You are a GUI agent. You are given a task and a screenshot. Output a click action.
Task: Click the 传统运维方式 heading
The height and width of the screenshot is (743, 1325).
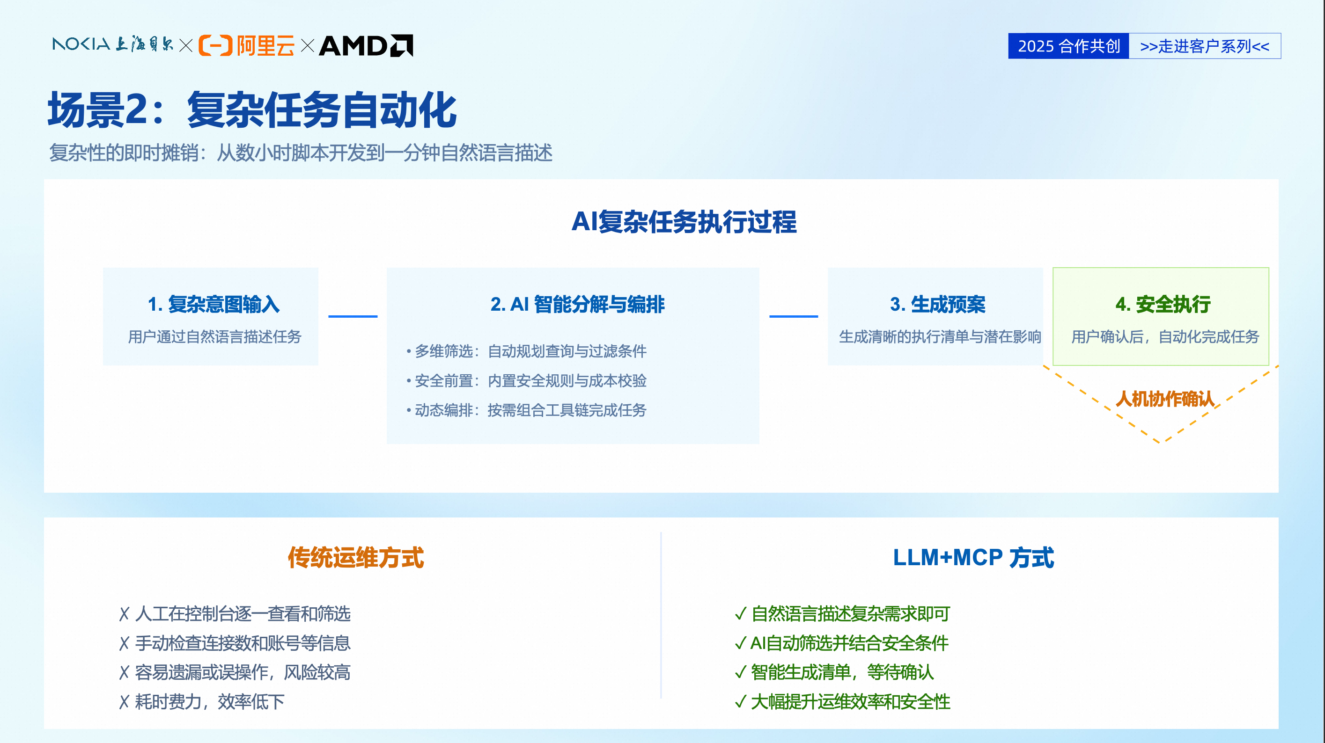[x=355, y=557]
